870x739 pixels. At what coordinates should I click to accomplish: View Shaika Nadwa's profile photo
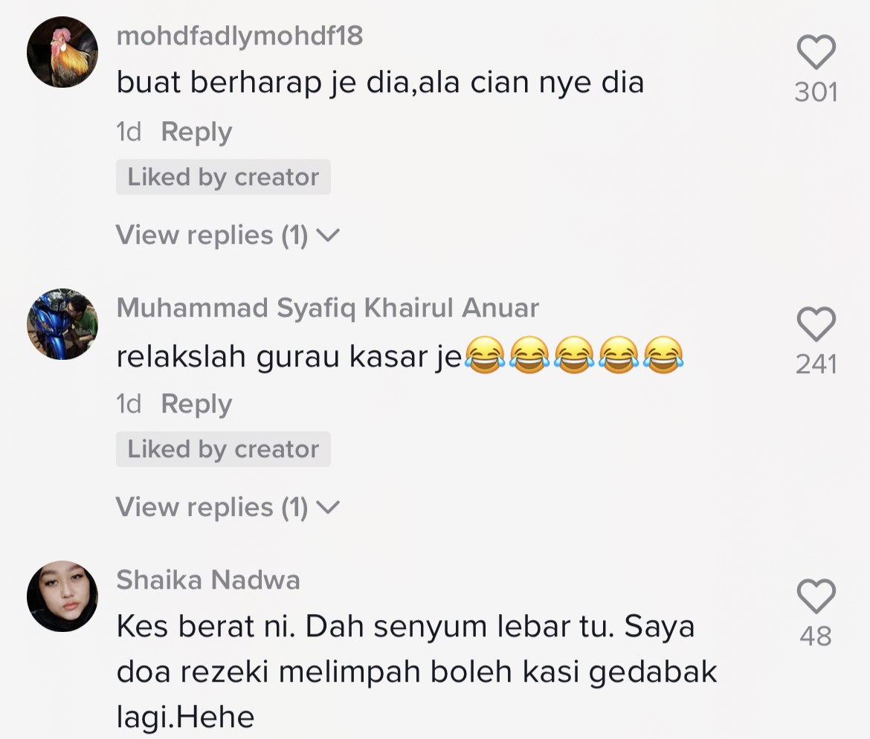coord(62,596)
